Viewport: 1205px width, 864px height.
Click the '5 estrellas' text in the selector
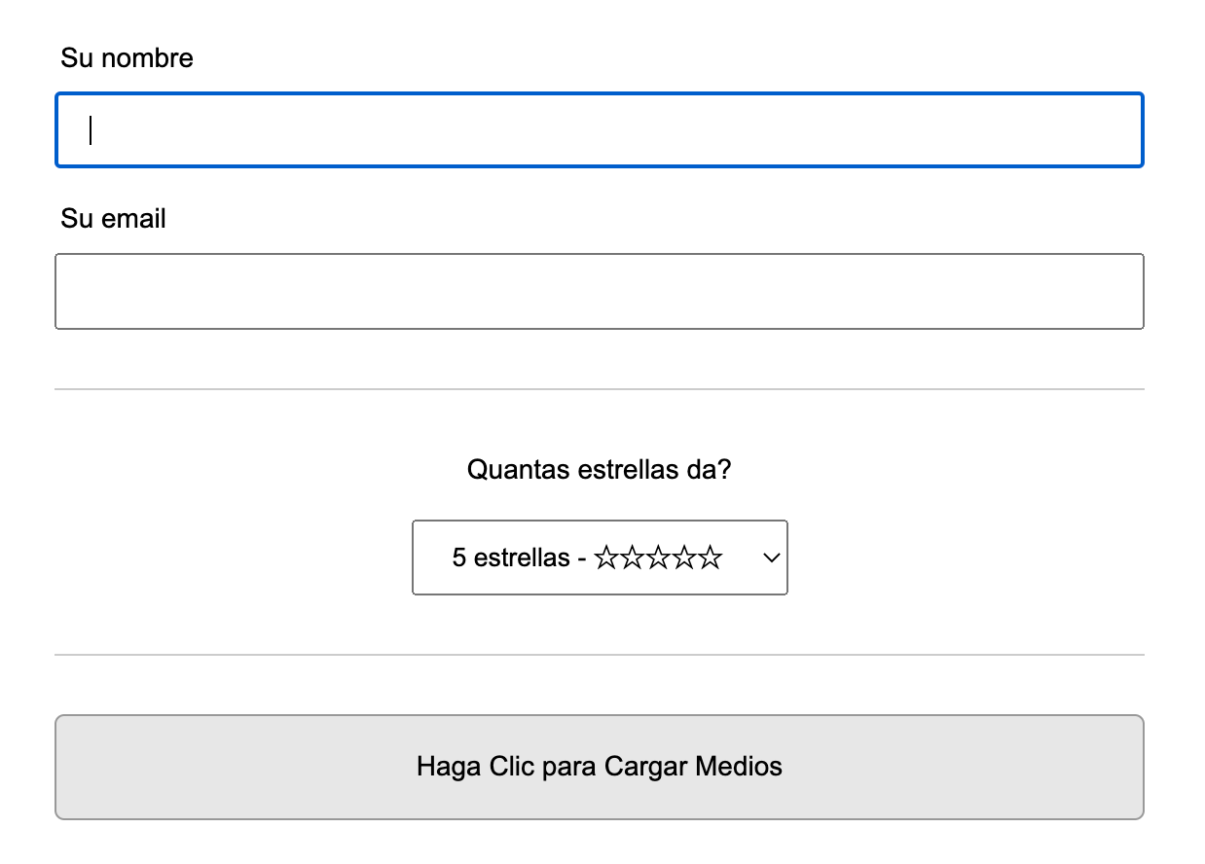click(x=510, y=558)
